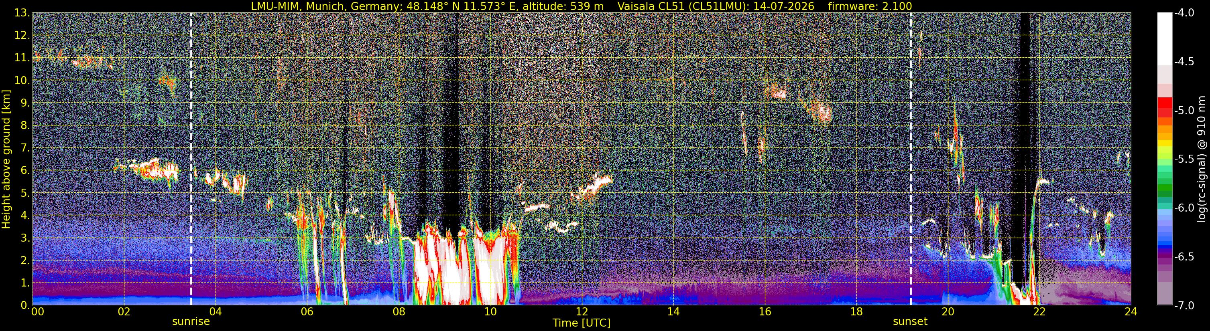Click the y-axis tick label '5'

24,193
